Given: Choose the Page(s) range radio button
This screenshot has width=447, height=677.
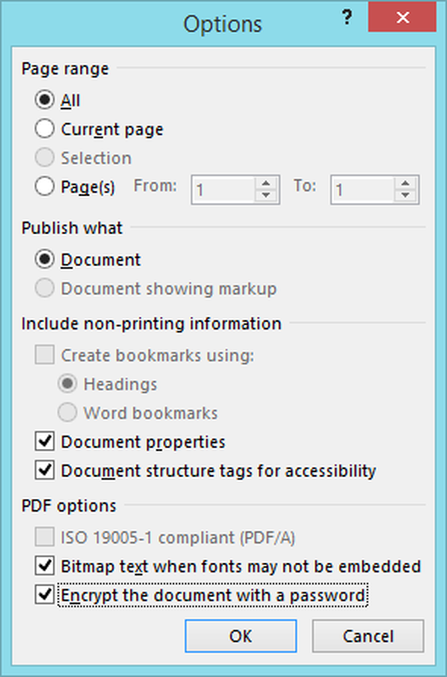Looking at the screenshot, I should click(45, 187).
